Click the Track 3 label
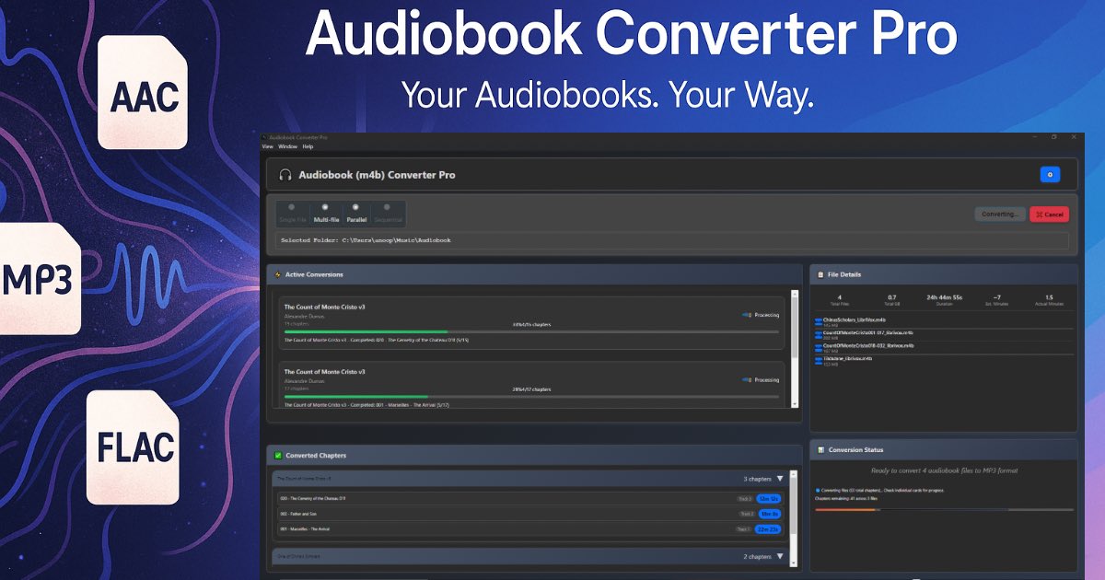This screenshot has width=1105, height=580. click(745, 498)
